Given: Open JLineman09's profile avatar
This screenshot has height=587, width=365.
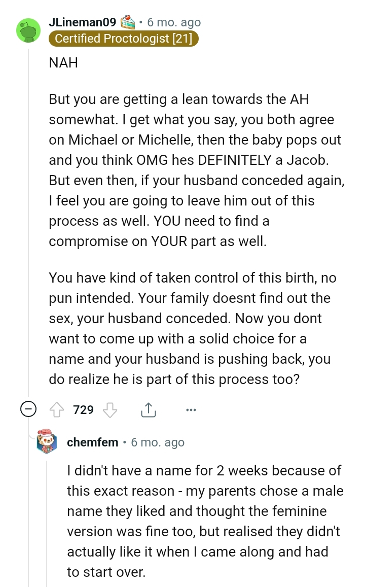Looking at the screenshot, I should pyautogui.click(x=29, y=30).
